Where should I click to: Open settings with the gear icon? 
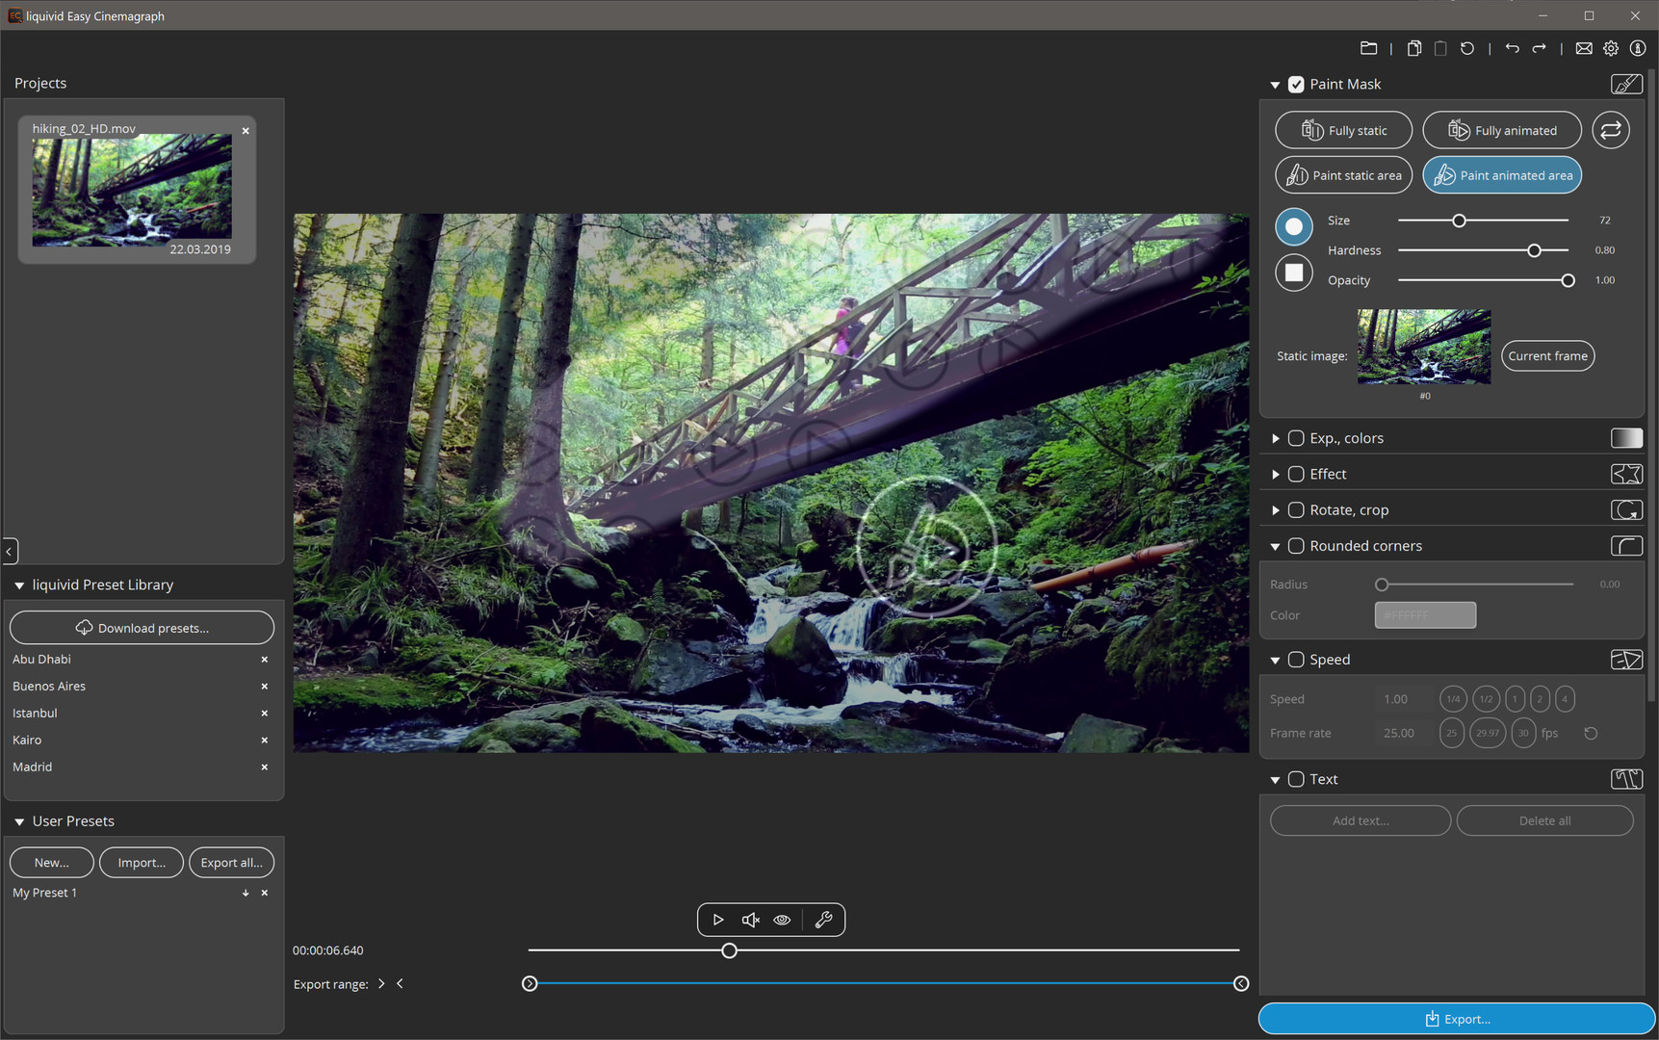1611,48
